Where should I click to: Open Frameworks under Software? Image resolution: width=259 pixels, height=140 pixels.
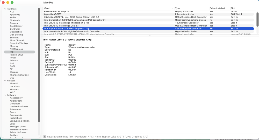pyautogui.click(x=16, y=115)
